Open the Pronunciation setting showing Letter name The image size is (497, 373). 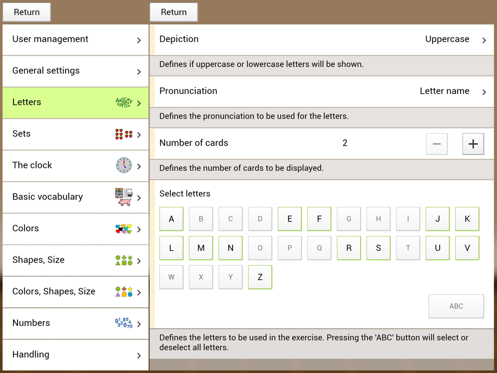[x=323, y=91]
